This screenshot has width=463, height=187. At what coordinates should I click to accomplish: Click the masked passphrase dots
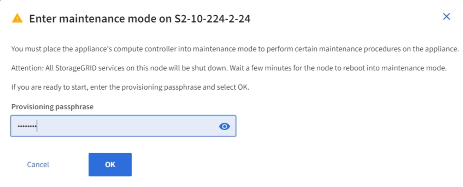point(27,127)
